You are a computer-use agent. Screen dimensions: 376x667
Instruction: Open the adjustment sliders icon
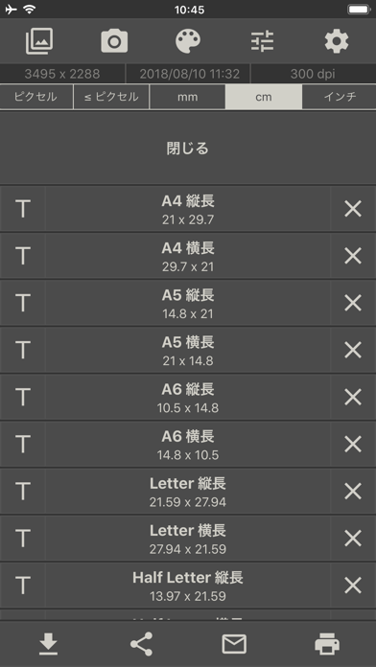pos(262,41)
